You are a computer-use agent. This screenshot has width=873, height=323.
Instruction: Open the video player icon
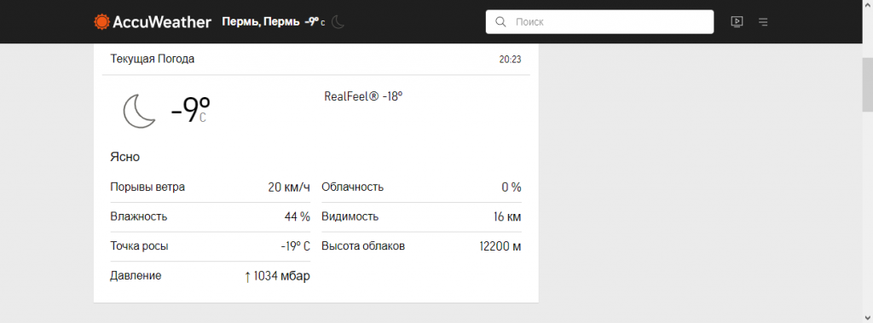coord(737,21)
